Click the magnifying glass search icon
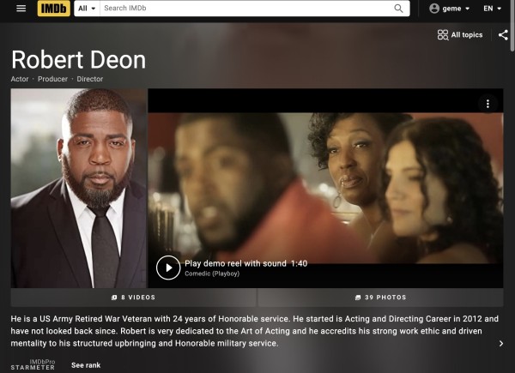 point(398,9)
